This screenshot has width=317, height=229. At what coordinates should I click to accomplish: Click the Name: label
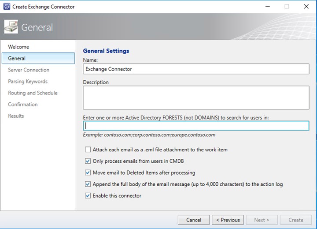click(90, 60)
